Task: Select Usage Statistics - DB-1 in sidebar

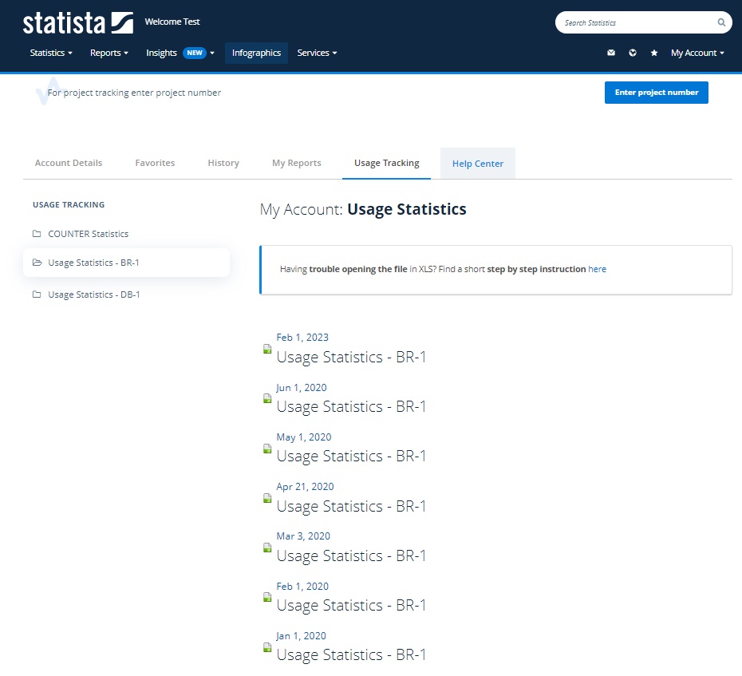Action: (93, 295)
